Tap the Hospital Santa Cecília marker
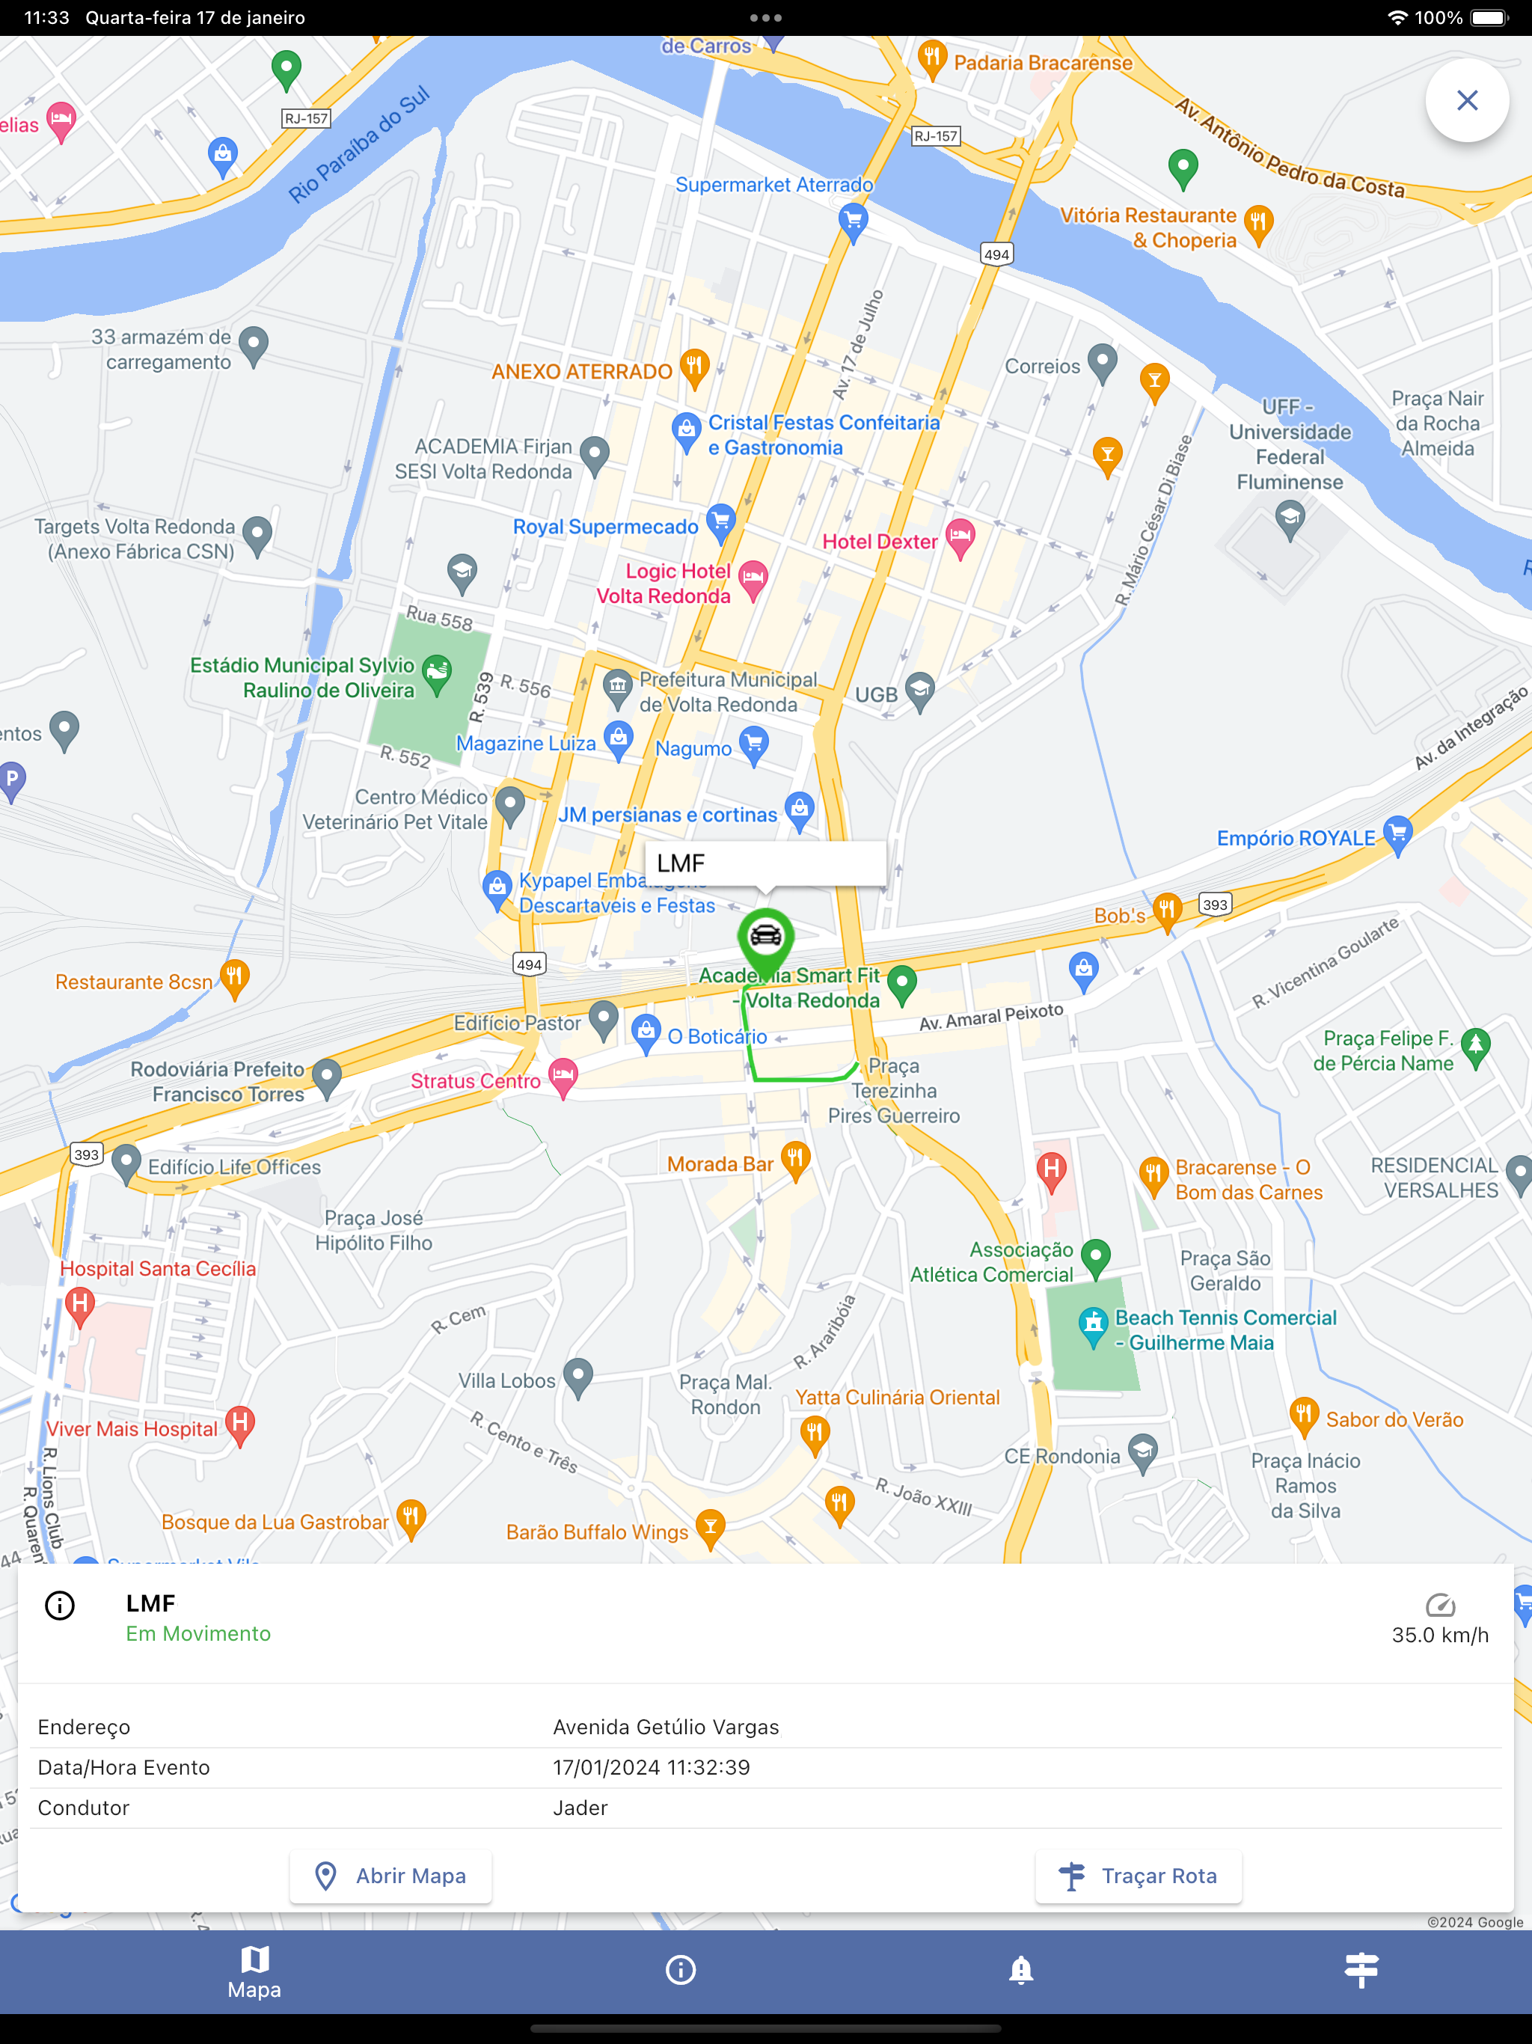 click(79, 1306)
